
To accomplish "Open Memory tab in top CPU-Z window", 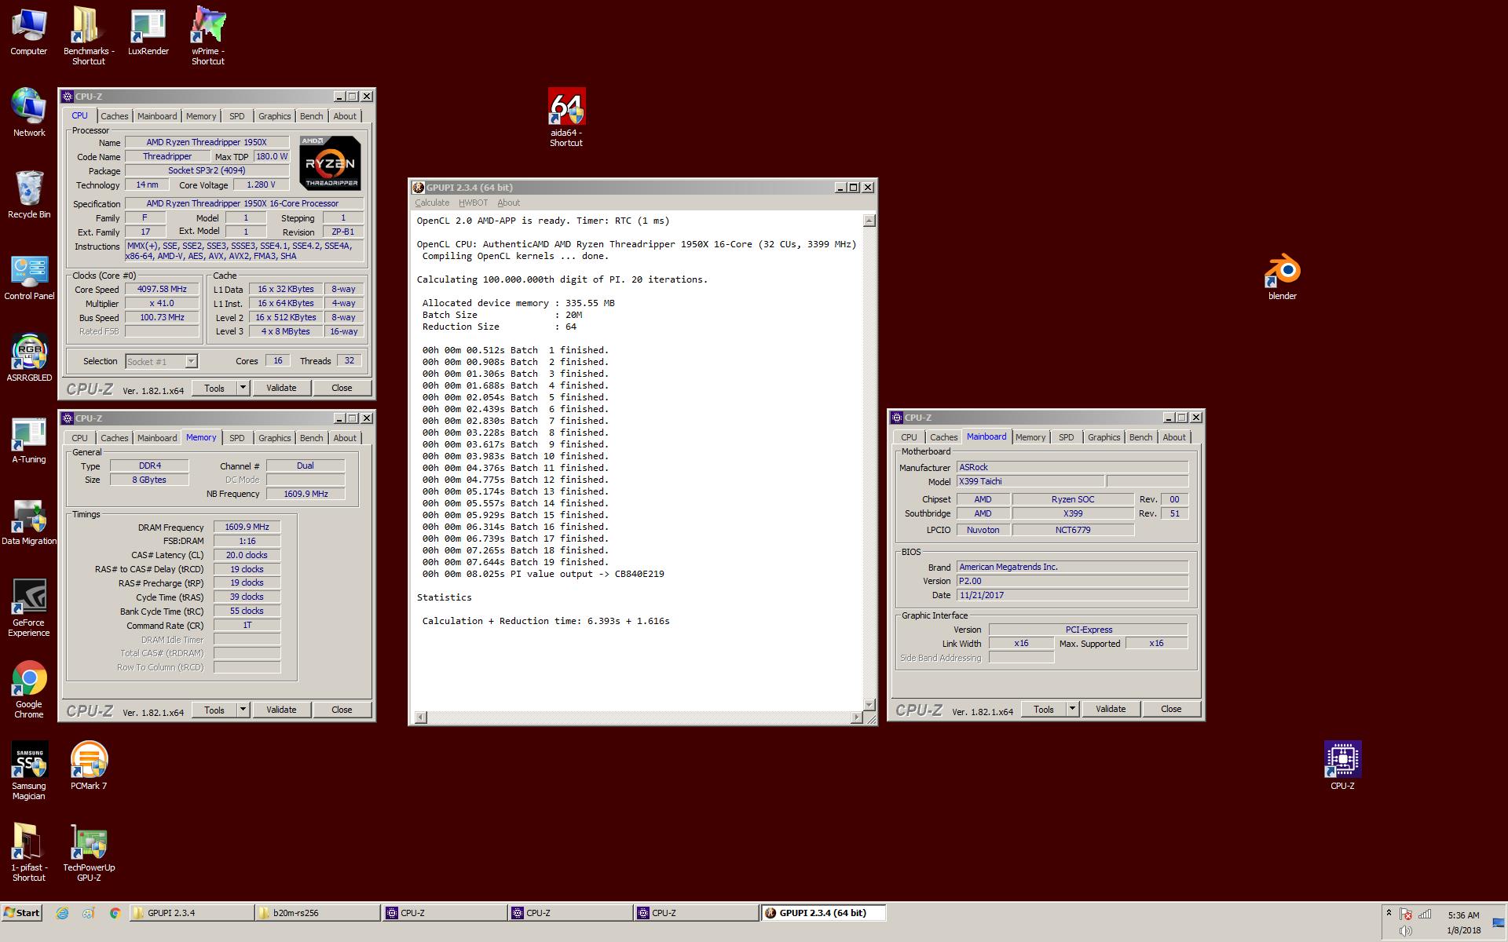I will [x=201, y=116].
